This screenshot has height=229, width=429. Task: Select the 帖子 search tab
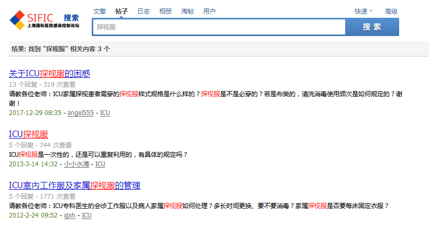(x=122, y=11)
